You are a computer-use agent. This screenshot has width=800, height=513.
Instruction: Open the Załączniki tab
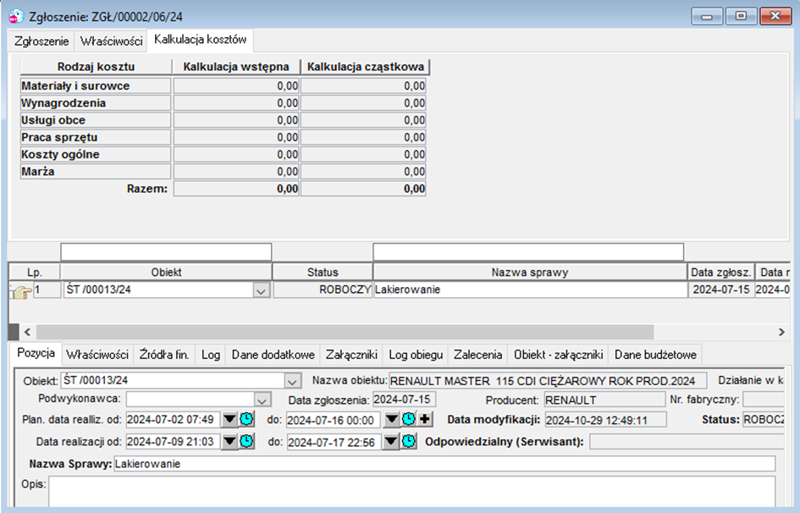[351, 355]
